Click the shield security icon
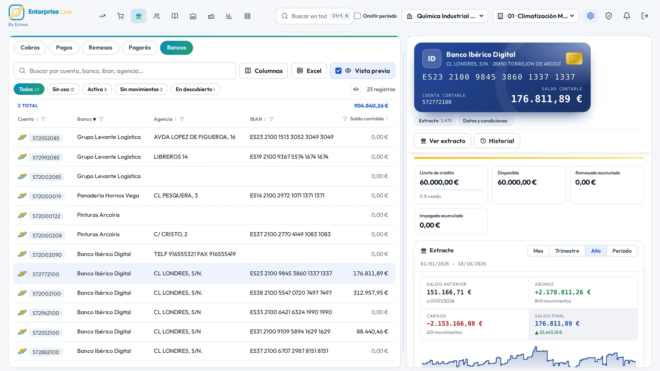 pos(609,16)
